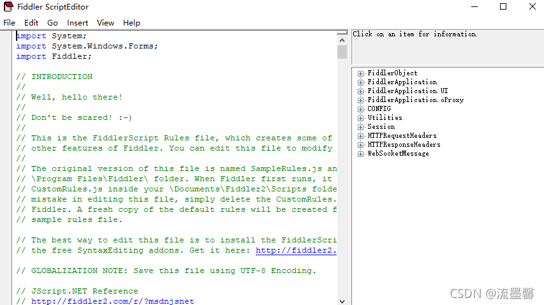Expand the FiddlerApplication.UI node
Viewport: 544px width, 305px height.
pos(361,92)
